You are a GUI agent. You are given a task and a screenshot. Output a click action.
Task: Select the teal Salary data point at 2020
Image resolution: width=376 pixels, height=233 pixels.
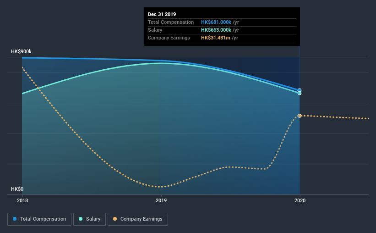pos(300,93)
